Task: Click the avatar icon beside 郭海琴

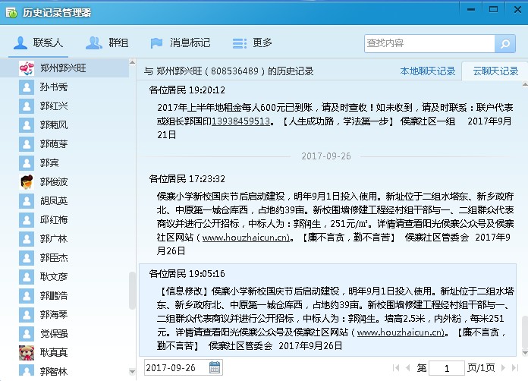Action: [x=27, y=314]
